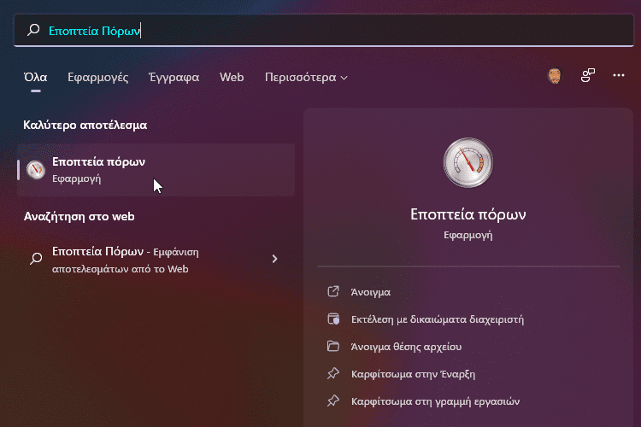Open the user account avatar
The height and width of the screenshot is (427, 641).
pos(555,76)
